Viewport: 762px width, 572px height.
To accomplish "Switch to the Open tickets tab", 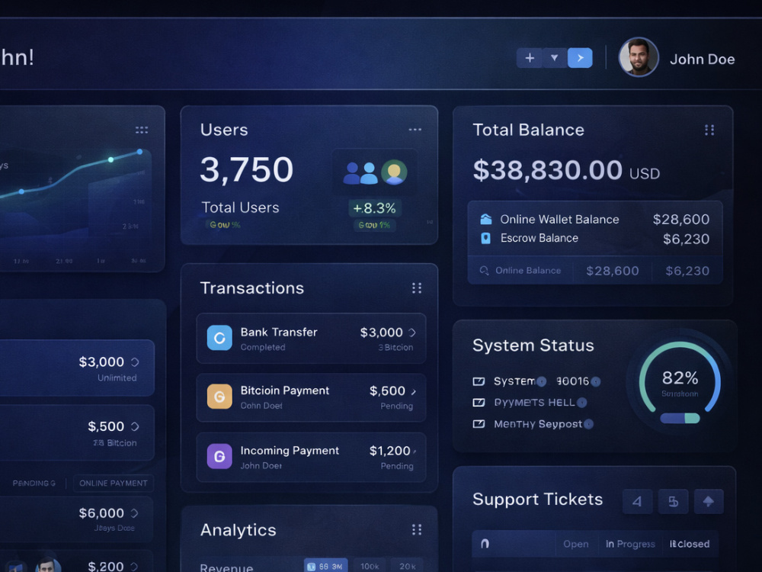I will (x=576, y=544).
